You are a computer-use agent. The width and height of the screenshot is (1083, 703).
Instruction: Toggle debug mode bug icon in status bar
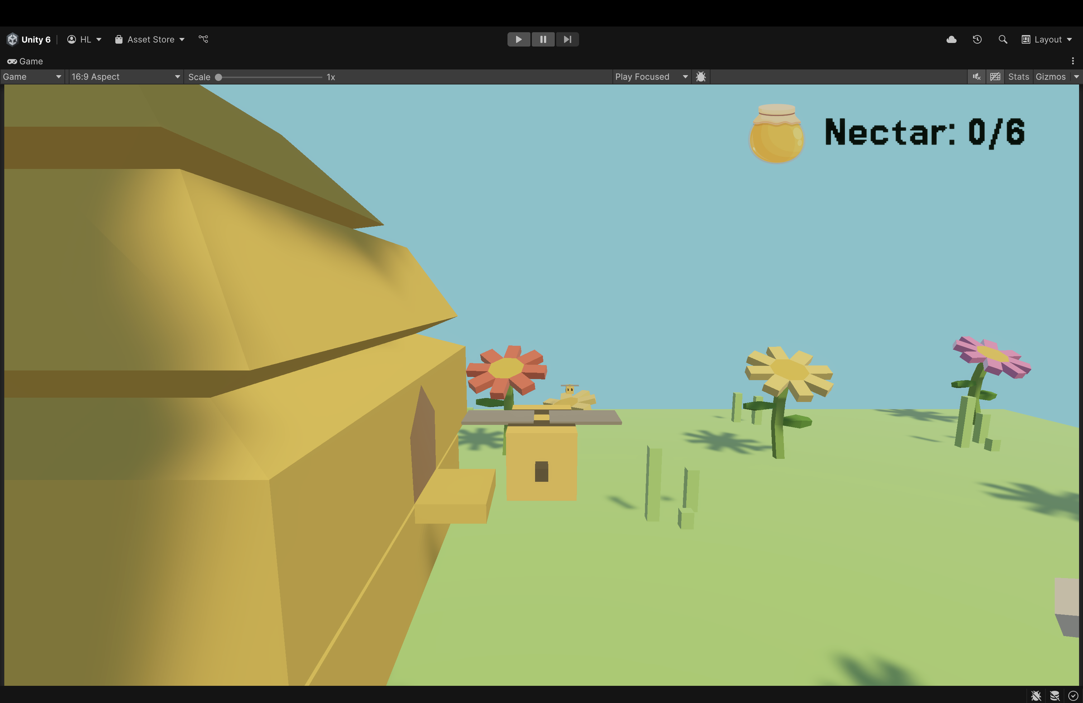(1036, 695)
